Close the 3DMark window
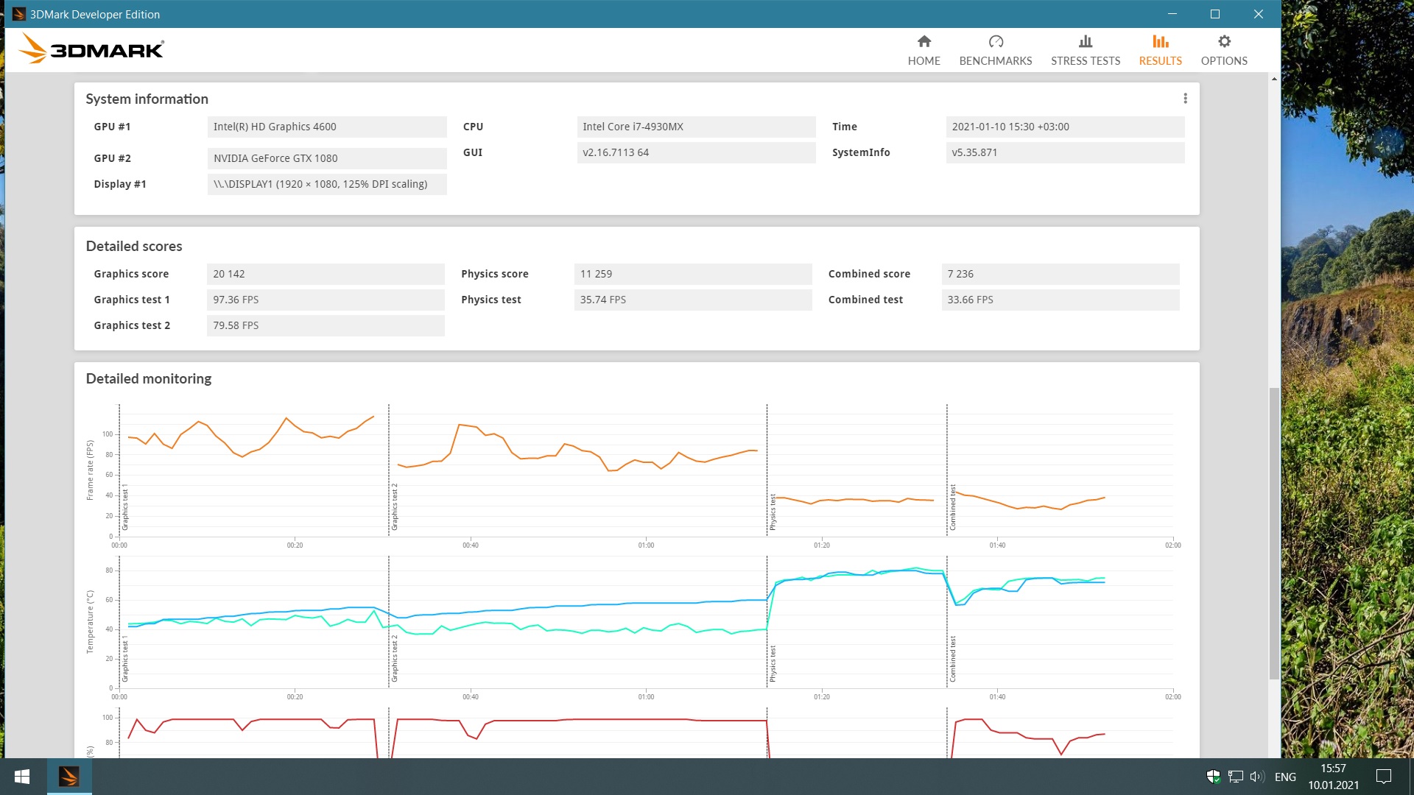Screen dimensions: 1414x795 click(1259, 14)
